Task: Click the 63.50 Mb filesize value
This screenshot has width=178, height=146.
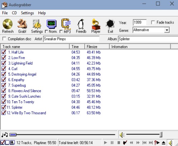Action: (94, 113)
